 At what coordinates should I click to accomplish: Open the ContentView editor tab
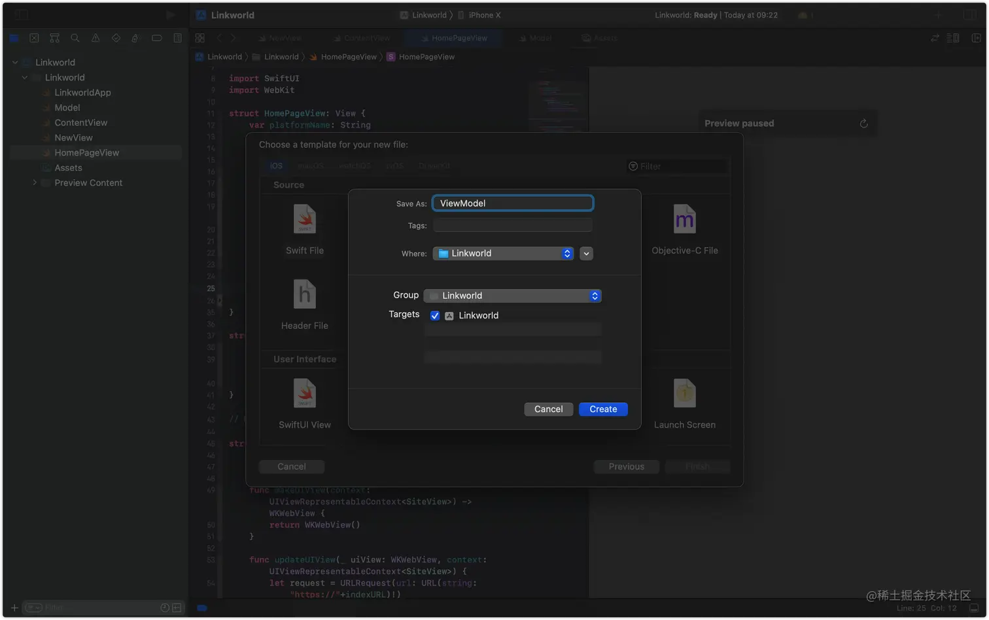click(362, 38)
